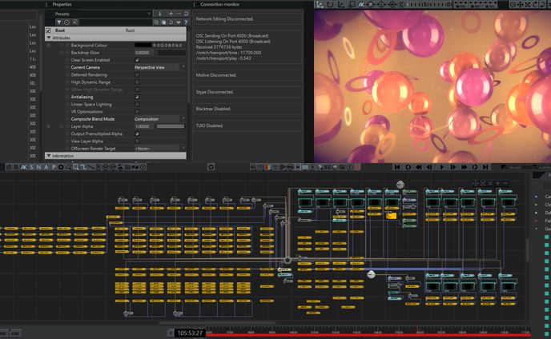Toggle the Output Premultiplied Alpha checkbox
Viewport: 551px width, 339px height.
[137, 134]
